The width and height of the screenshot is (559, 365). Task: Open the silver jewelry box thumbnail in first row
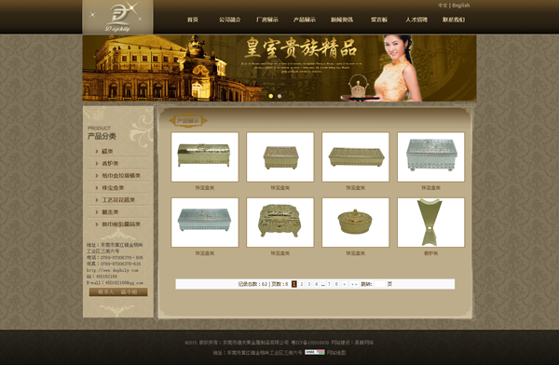(431, 156)
